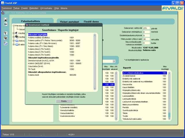Click the applications list scrollbar down arrow
The height and width of the screenshot is (138, 185).
tap(116, 119)
